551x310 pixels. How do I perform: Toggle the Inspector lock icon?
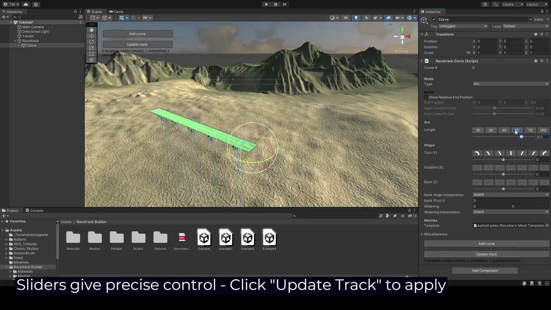click(x=541, y=12)
